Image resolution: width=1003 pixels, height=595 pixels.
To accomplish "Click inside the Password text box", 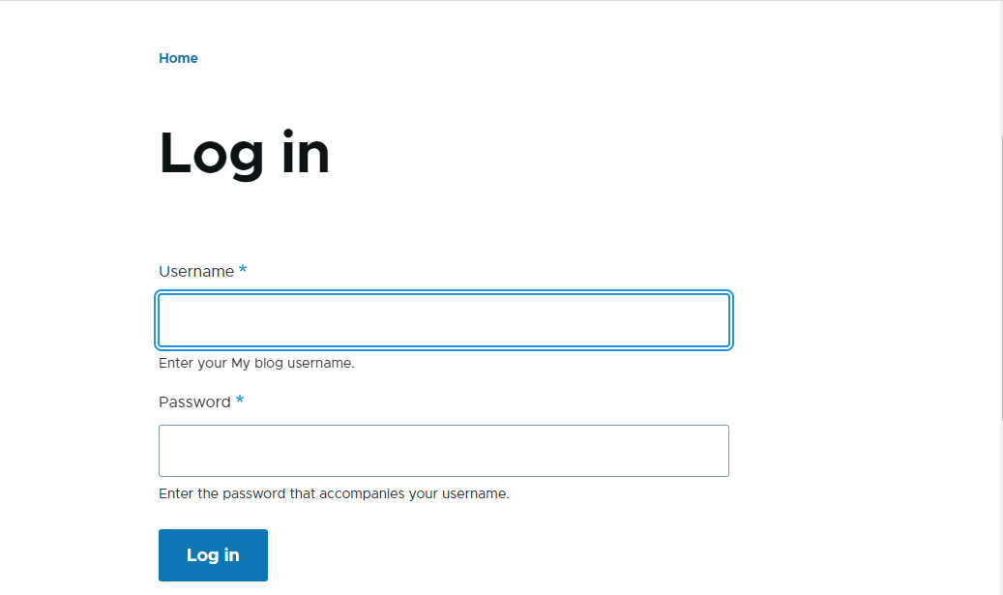I will pyautogui.click(x=443, y=451).
